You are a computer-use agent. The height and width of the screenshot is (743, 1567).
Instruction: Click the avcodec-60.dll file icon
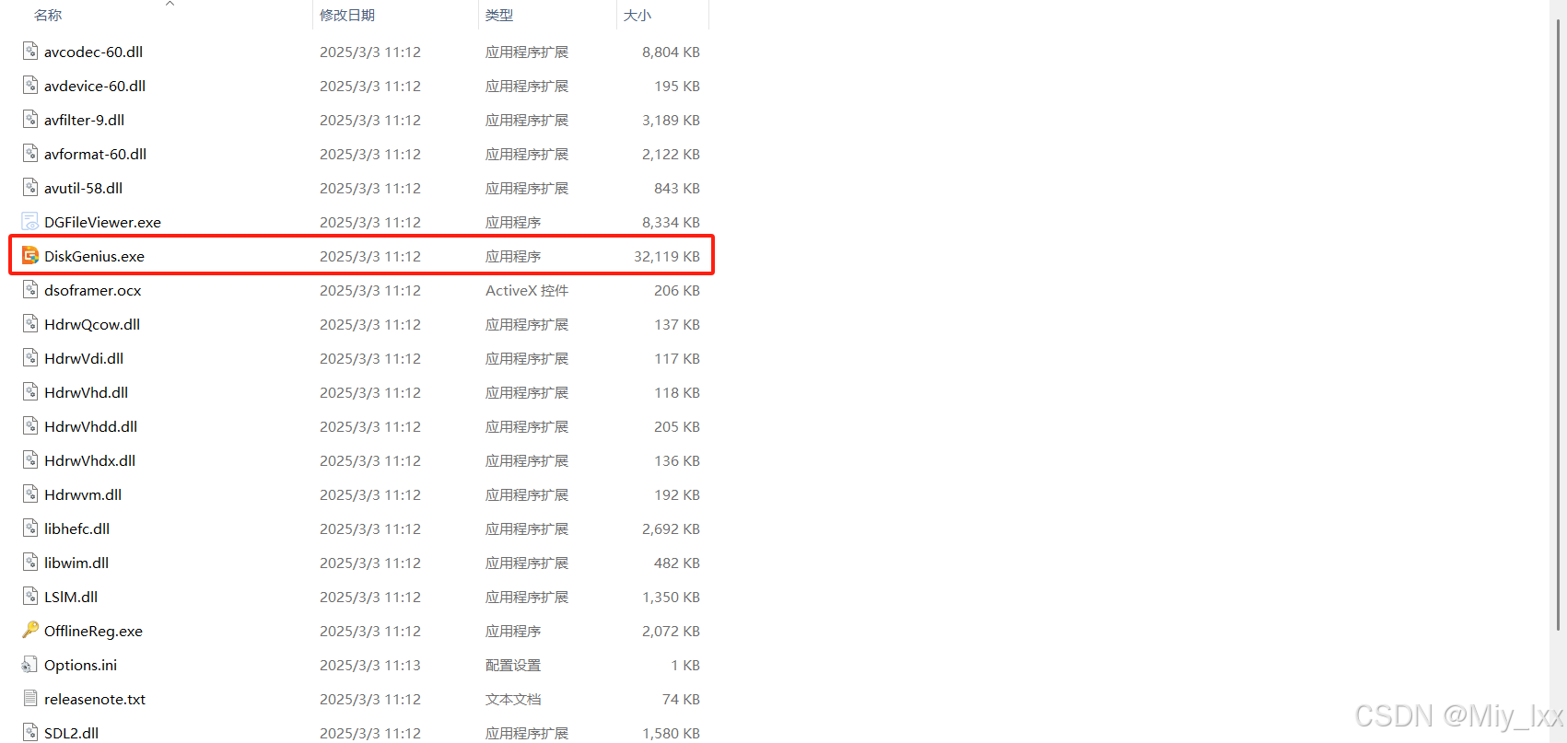[30, 52]
